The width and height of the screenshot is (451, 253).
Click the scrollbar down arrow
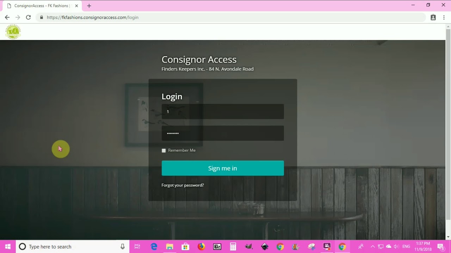[x=448, y=237]
